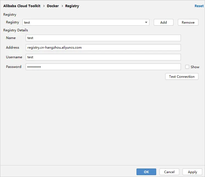Screen dimensions: 205x177
Task: Click the Remove registry button
Action: click(x=188, y=23)
